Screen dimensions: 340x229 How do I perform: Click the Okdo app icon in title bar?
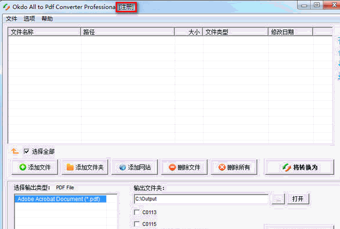click(6, 7)
